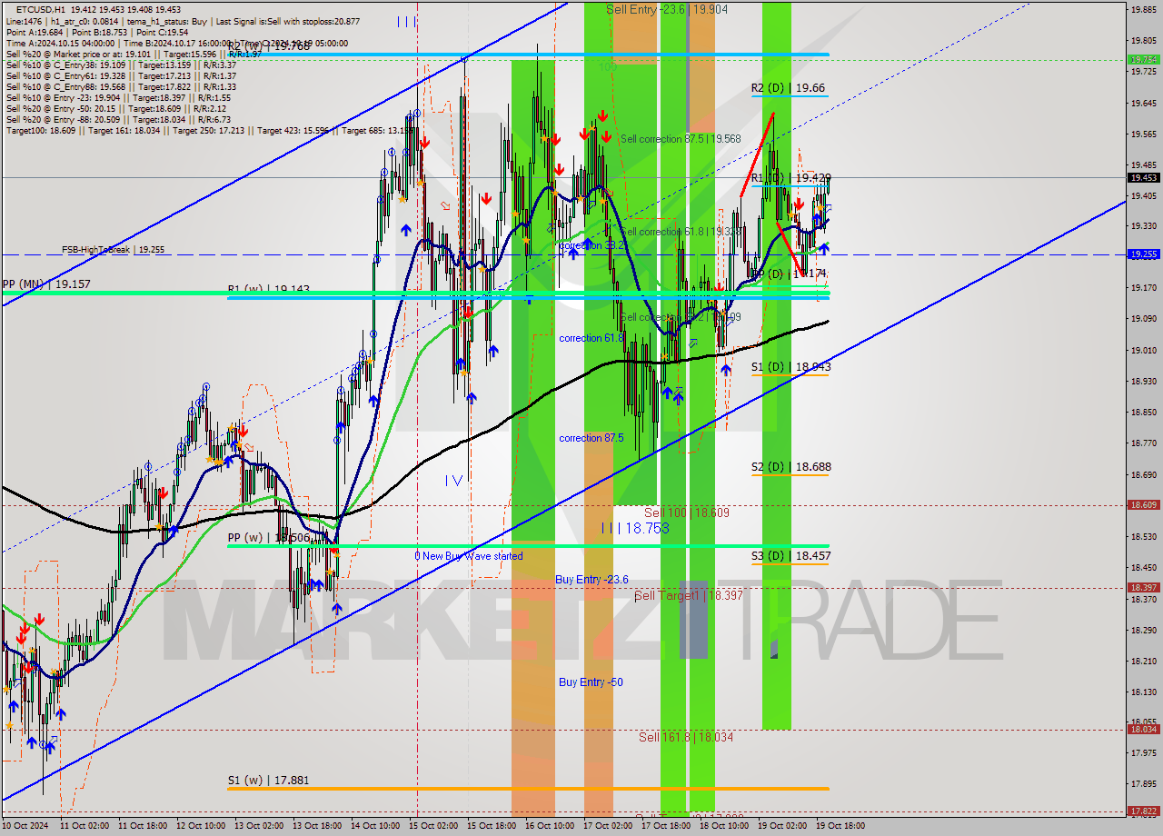Select the 'R1 (w) | 19.143' weekly label
This screenshot has width=1163, height=836.
click(x=269, y=289)
